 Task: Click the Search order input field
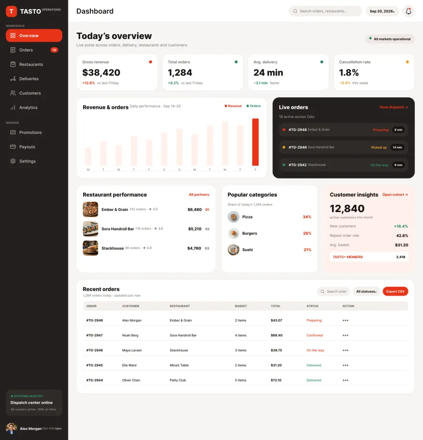pos(334,292)
